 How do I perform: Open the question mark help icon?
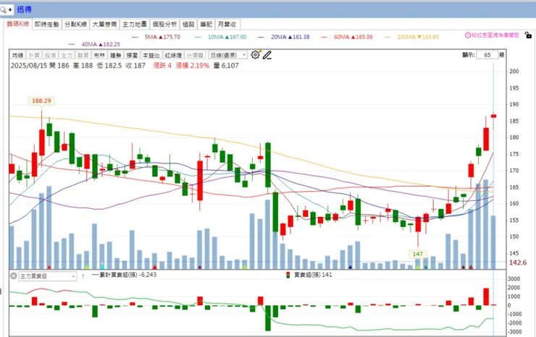83,276
